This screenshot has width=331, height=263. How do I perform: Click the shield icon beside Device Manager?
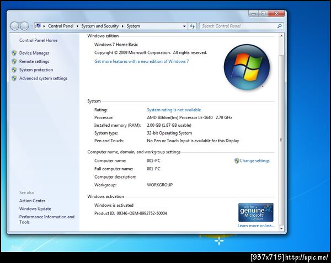14,53
